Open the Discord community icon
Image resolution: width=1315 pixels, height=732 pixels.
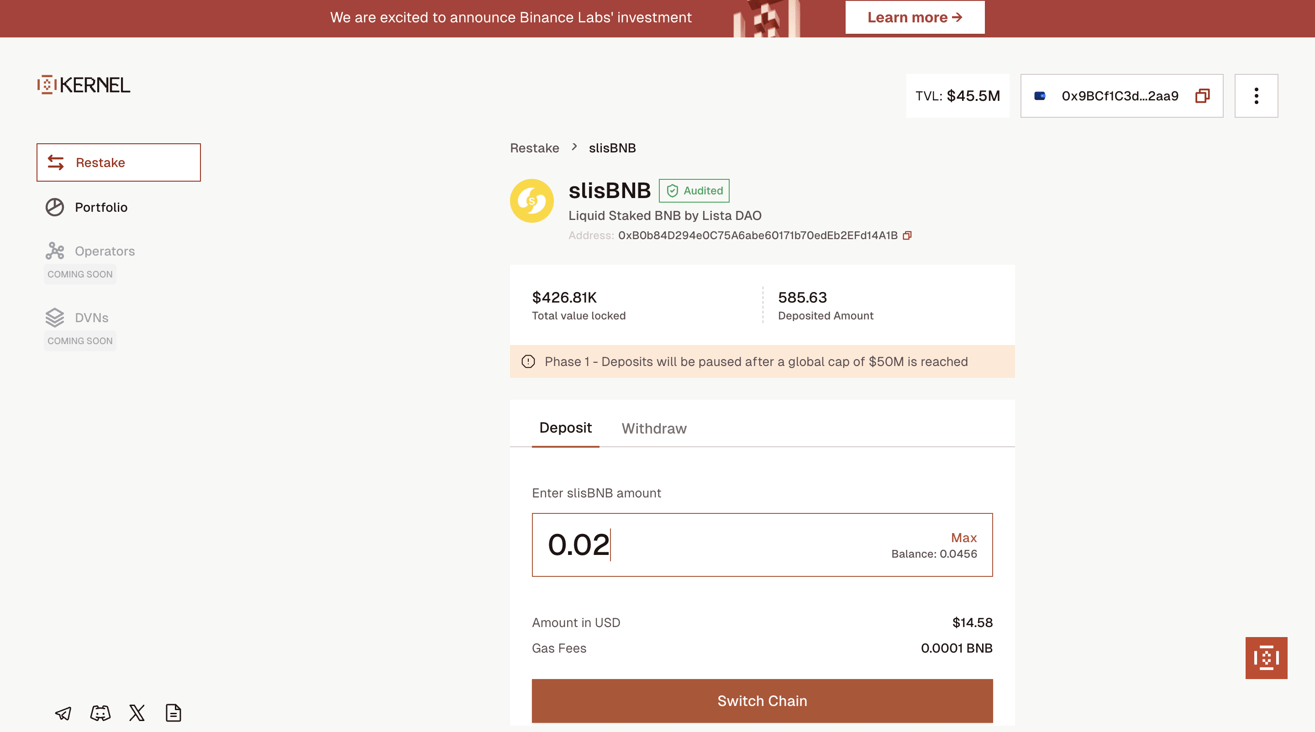pos(100,713)
